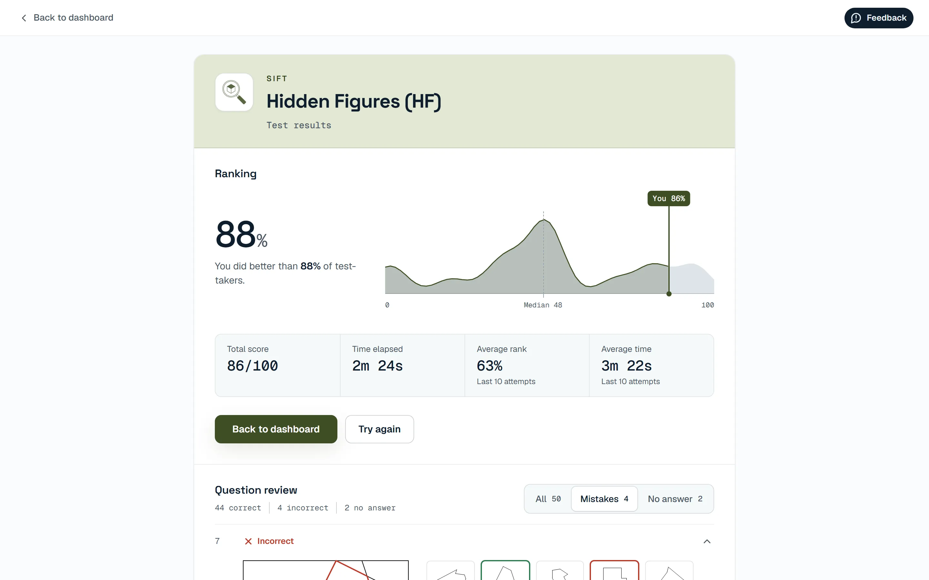Viewport: 929px width, 580px height.
Task: Click the Question review heading
Action: coord(256,490)
